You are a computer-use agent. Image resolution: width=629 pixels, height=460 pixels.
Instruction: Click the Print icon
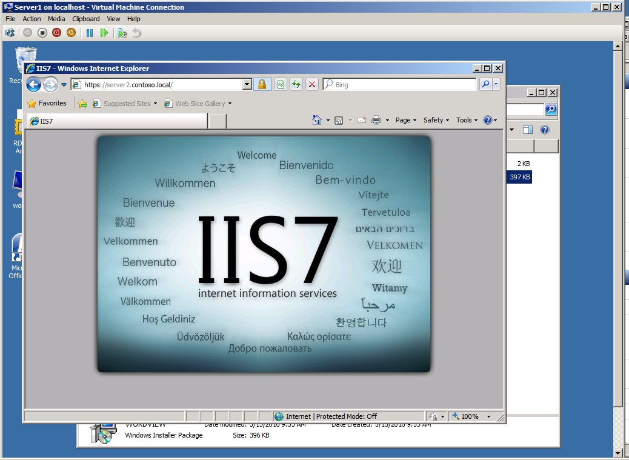coord(376,120)
